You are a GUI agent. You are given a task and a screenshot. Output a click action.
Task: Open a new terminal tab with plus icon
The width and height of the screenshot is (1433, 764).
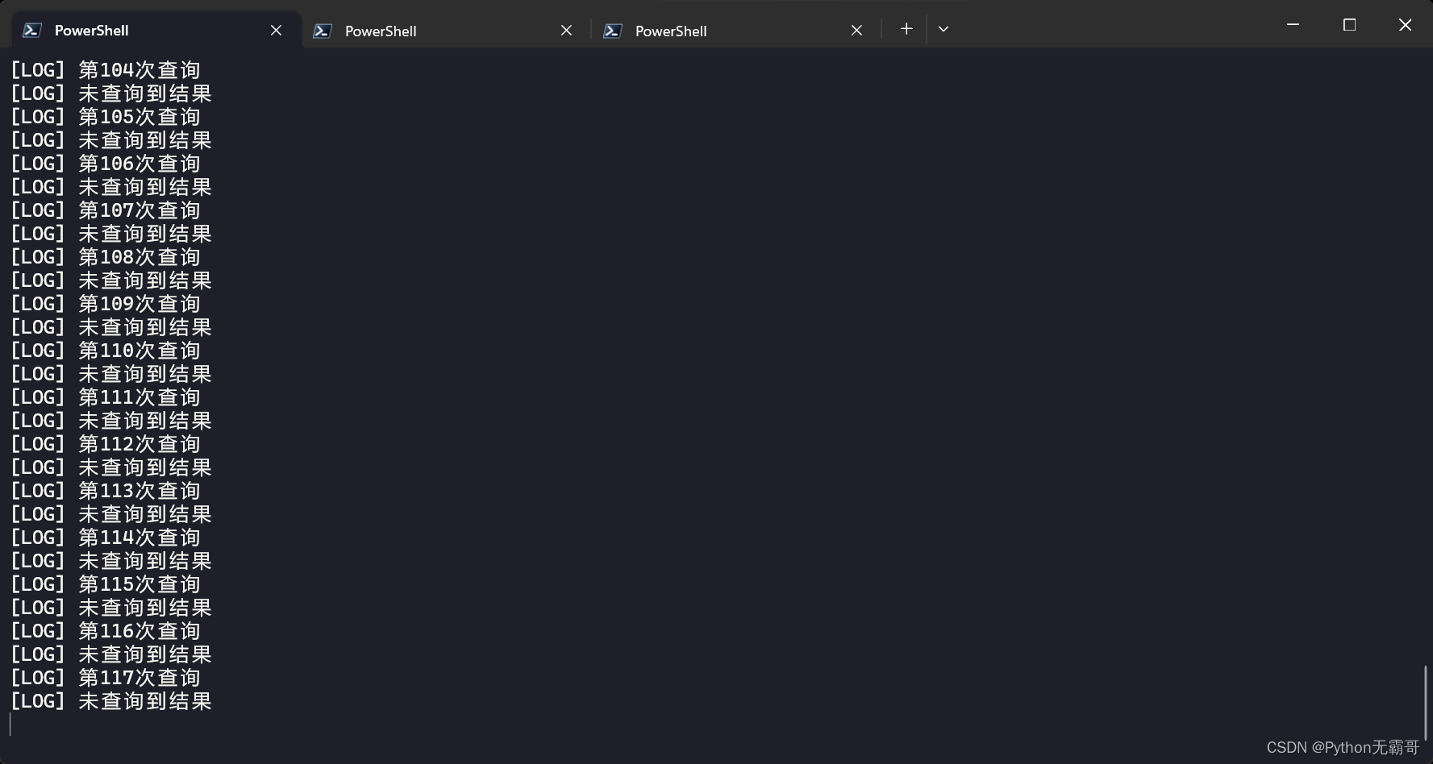tap(906, 29)
